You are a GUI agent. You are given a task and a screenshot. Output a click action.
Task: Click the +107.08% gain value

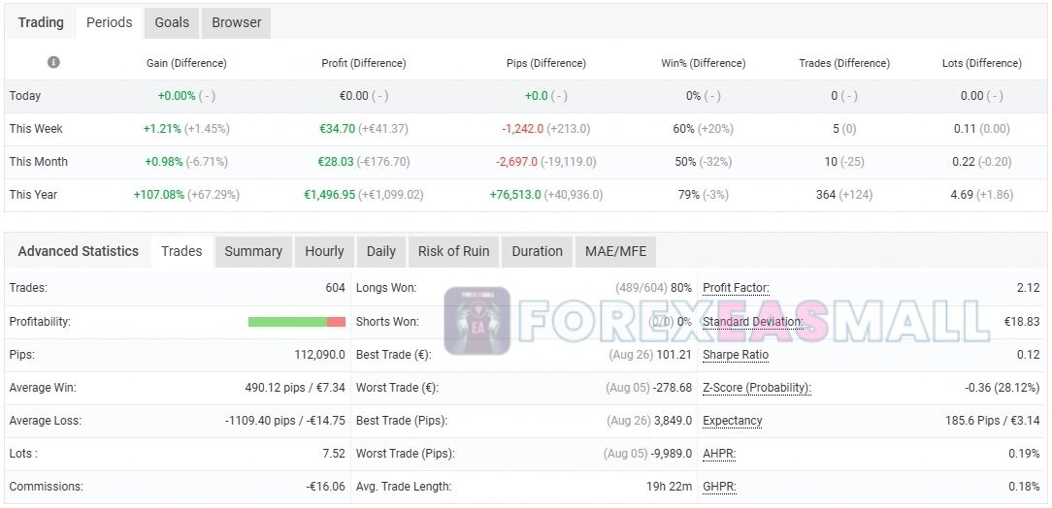click(159, 194)
